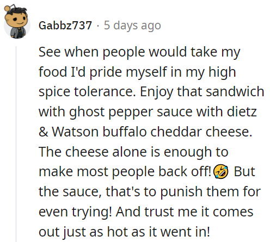Click the ampersand before 'Watson'
The height and width of the screenshot is (242, 270).
pos(44,132)
